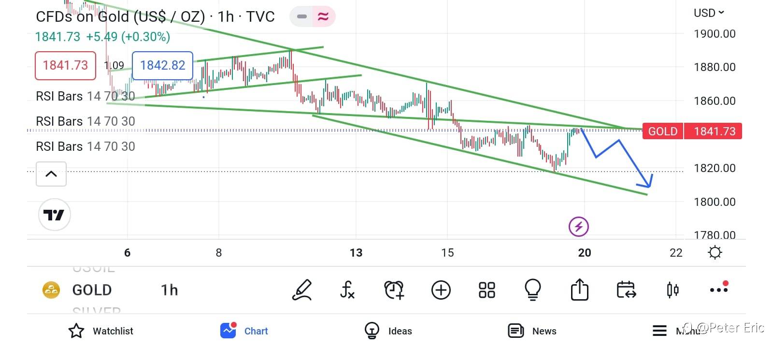Open the go-to-date calendar icon
The width and height of the screenshot is (773, 348).
pyautogui.click(x=626, y=290)
